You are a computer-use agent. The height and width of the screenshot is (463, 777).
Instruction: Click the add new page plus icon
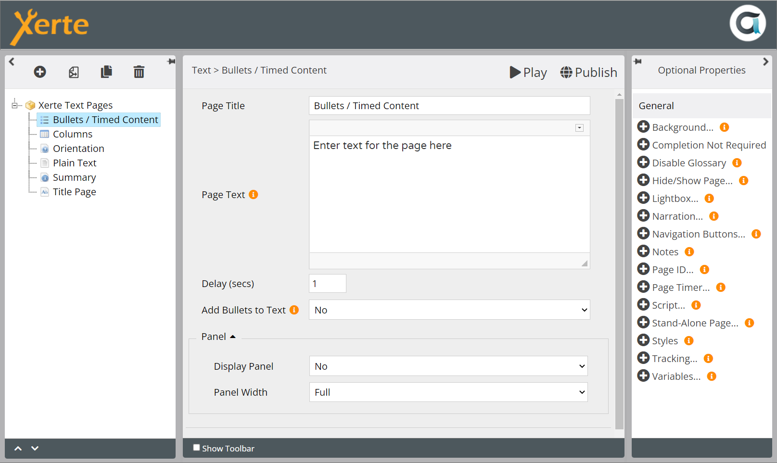tap(40, 72)
